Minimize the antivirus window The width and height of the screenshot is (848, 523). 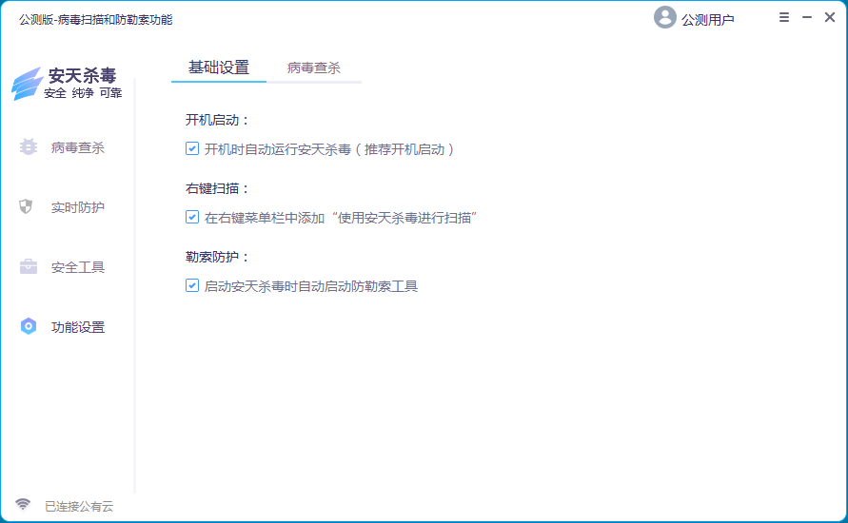tap(806, 17)
